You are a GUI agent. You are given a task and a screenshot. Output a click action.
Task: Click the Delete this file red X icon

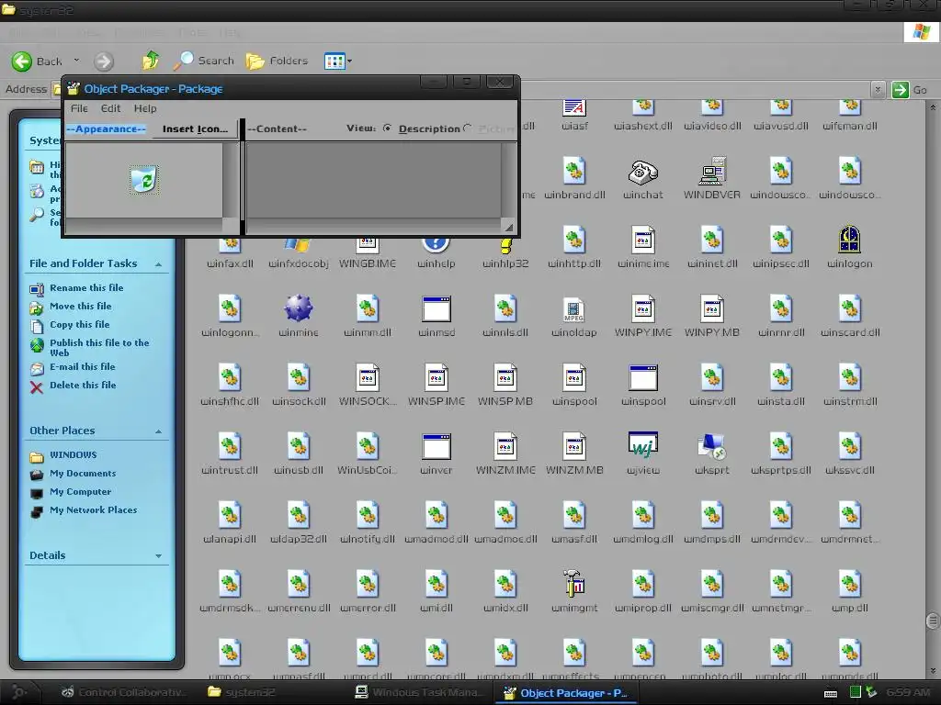pyautogui.click(x=37, y=387)
